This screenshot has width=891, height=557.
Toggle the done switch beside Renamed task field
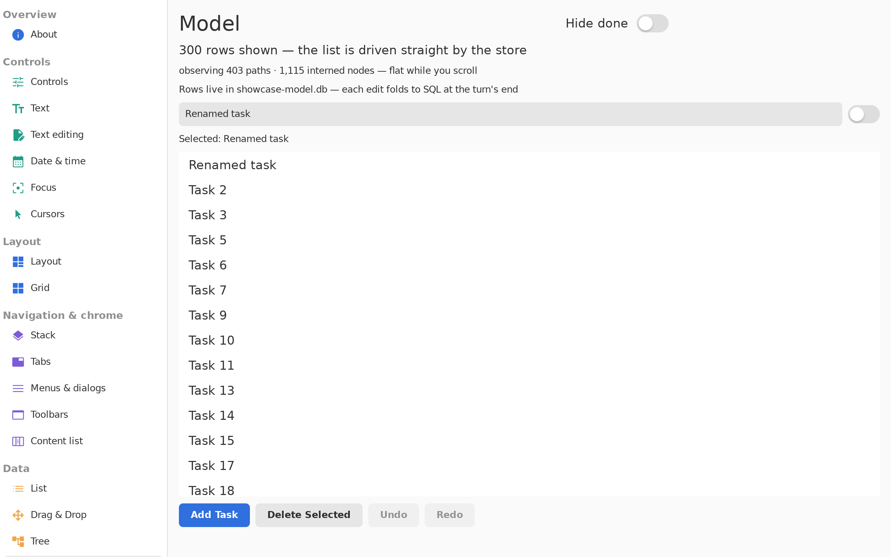(864, 114)
